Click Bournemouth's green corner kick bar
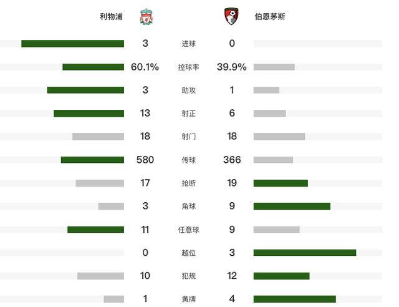The height and width of the screenshot is (307, 399). 292,206
